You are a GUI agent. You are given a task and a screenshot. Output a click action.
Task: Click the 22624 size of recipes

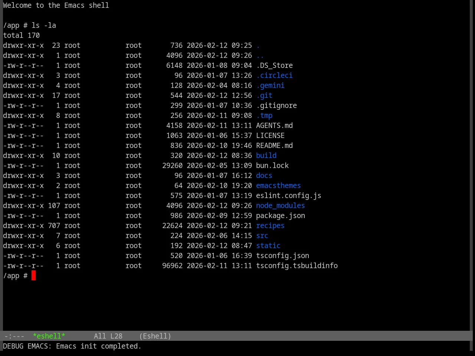click(x=172, y=225)
